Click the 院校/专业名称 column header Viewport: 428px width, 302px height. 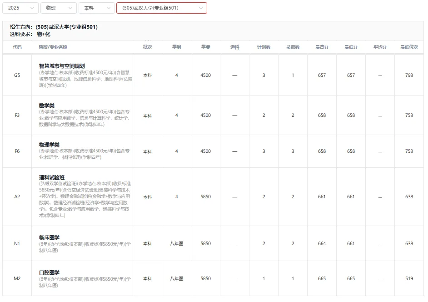(x=53, y=47)
